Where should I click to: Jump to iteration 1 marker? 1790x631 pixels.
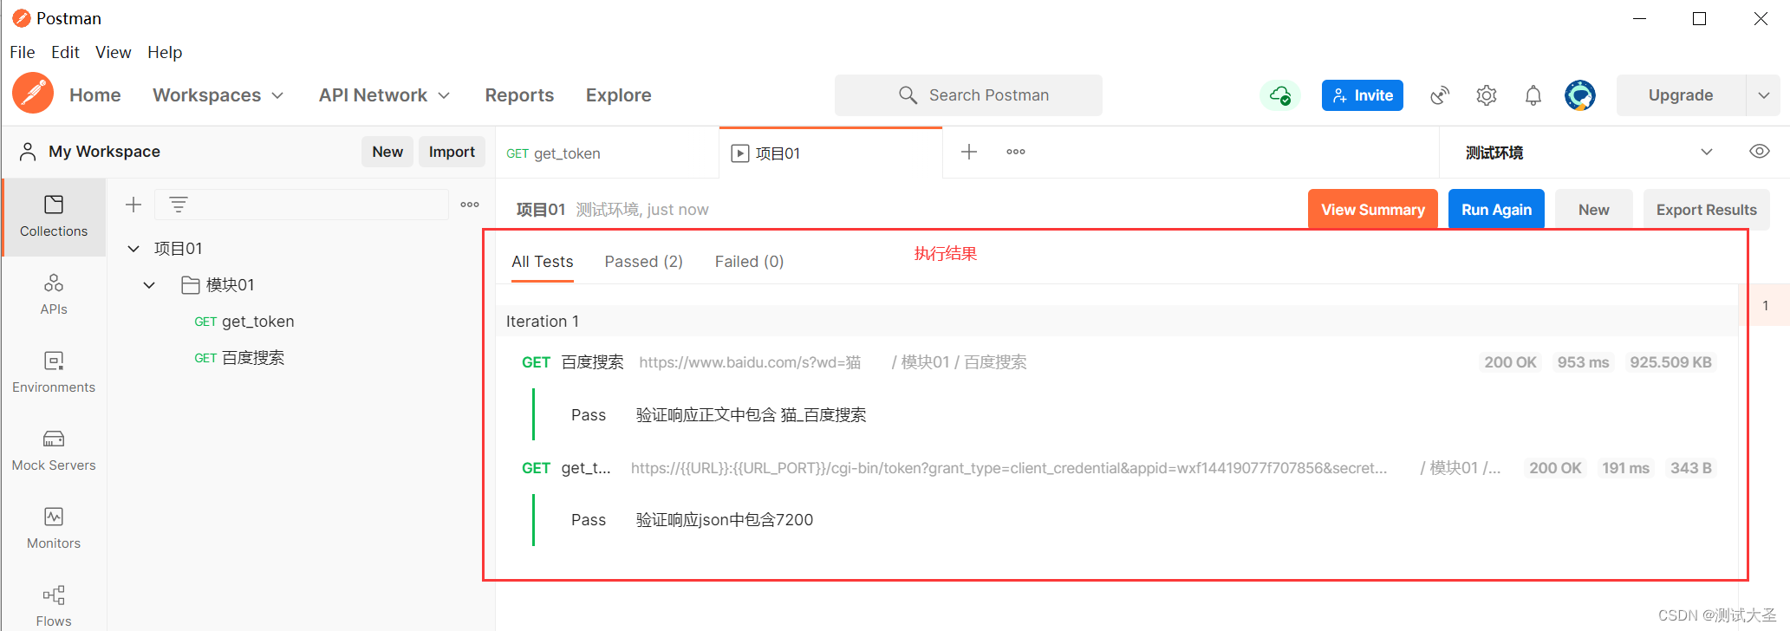coord(1765,305)
